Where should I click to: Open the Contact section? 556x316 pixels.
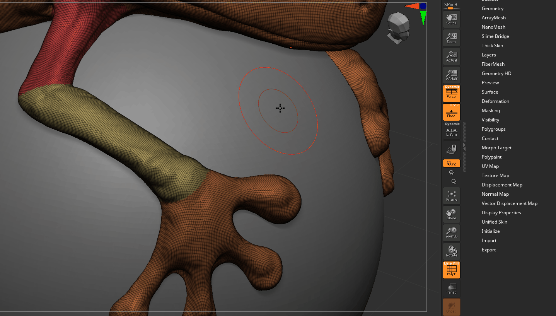click(x=490, y=138)
